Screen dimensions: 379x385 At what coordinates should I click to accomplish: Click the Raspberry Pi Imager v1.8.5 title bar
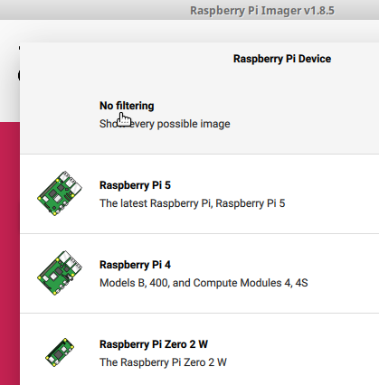pyautogui.click(x=262, y=10)
